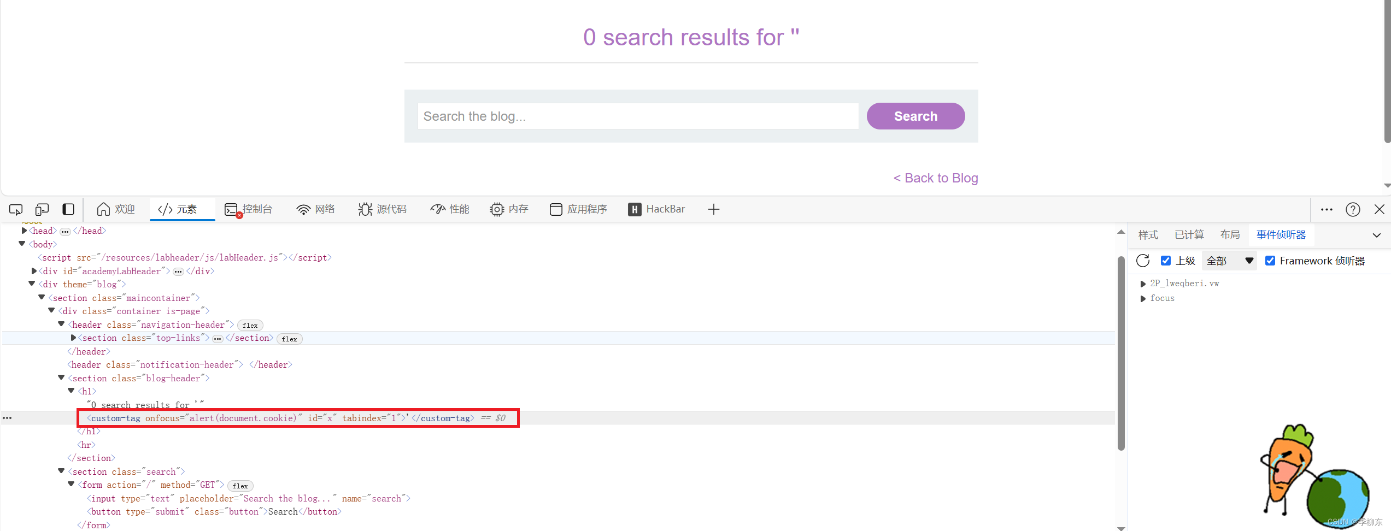Open the 网络 network tab
Image resolution: width=1391 pixels, height=531 pixels.
click(x=316, y=209)
